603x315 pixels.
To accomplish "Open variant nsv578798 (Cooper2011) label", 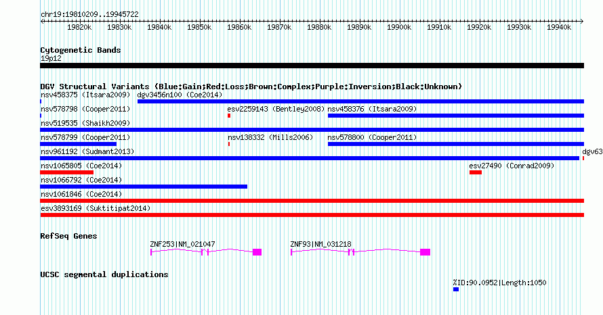I will 85,109.
